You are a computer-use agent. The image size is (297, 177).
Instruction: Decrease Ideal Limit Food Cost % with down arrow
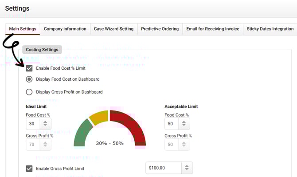pos(45,125)
